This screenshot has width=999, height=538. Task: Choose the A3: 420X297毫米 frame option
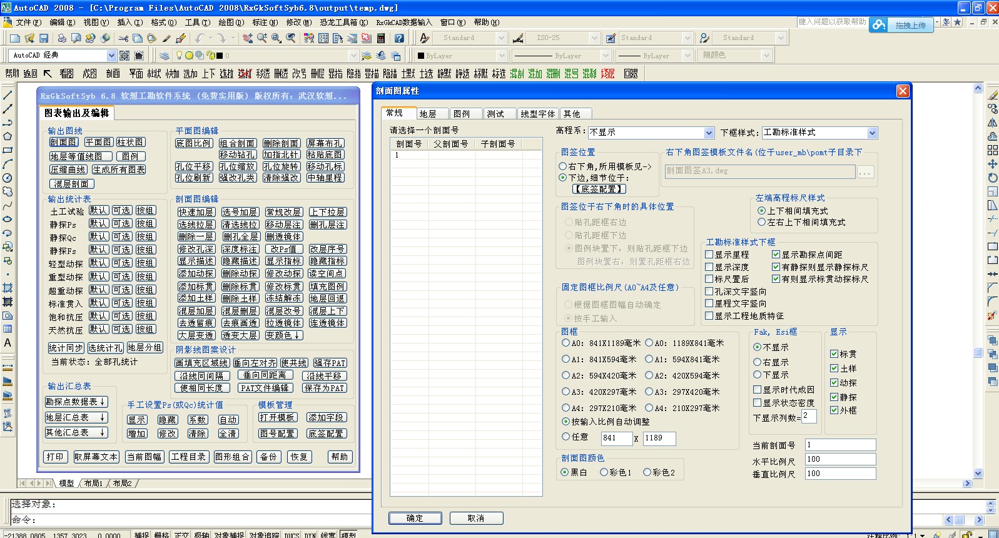[565, 392]
